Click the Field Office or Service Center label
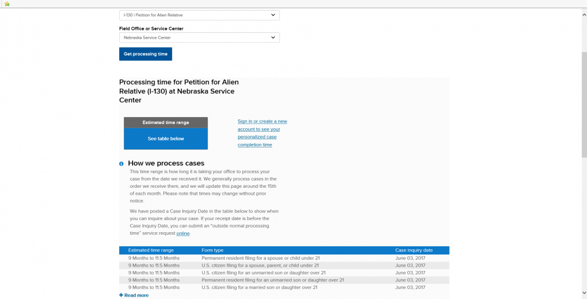The image size is (587, 299). 151,29
